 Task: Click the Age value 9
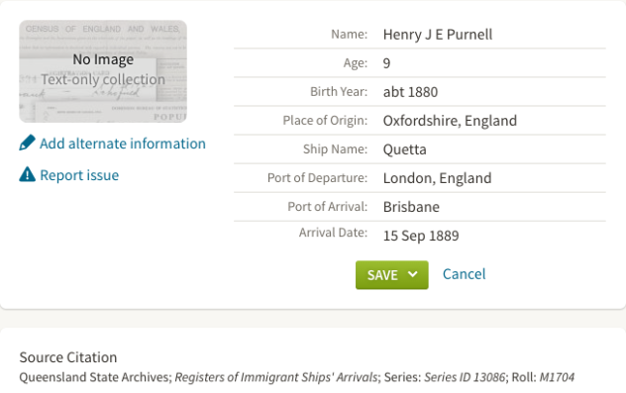[386, 63]
